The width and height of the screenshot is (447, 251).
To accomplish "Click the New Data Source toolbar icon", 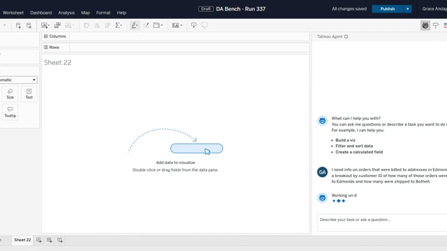I will click(x=18, y=25).
